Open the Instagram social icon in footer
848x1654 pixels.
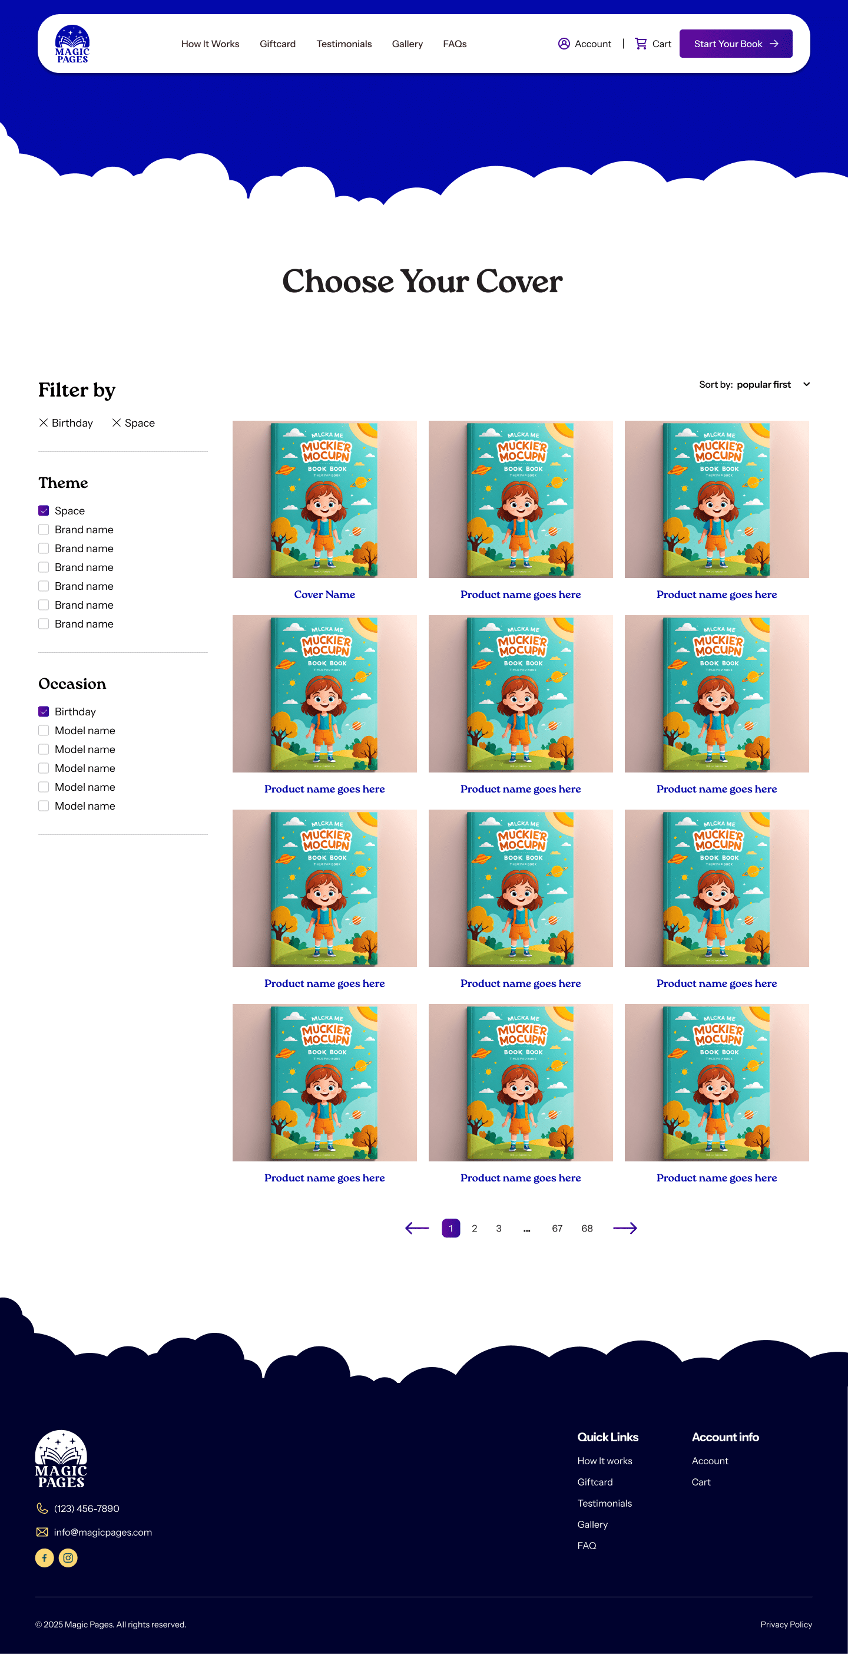tap(68, 1558)
